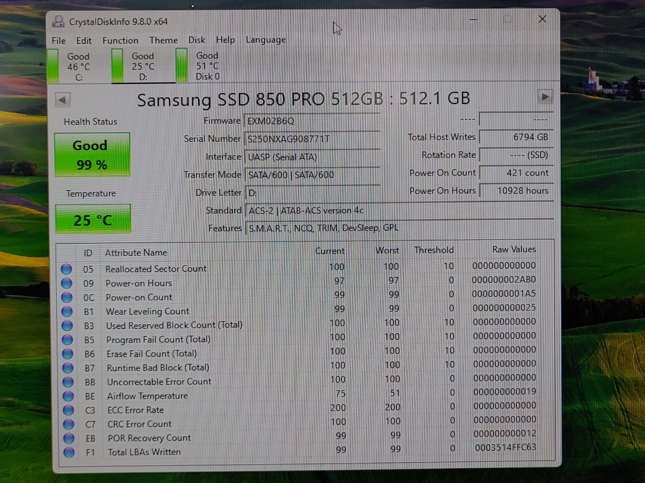Open the File menu
The width and height of the screenshot is (645, 483).
point(59,41)
